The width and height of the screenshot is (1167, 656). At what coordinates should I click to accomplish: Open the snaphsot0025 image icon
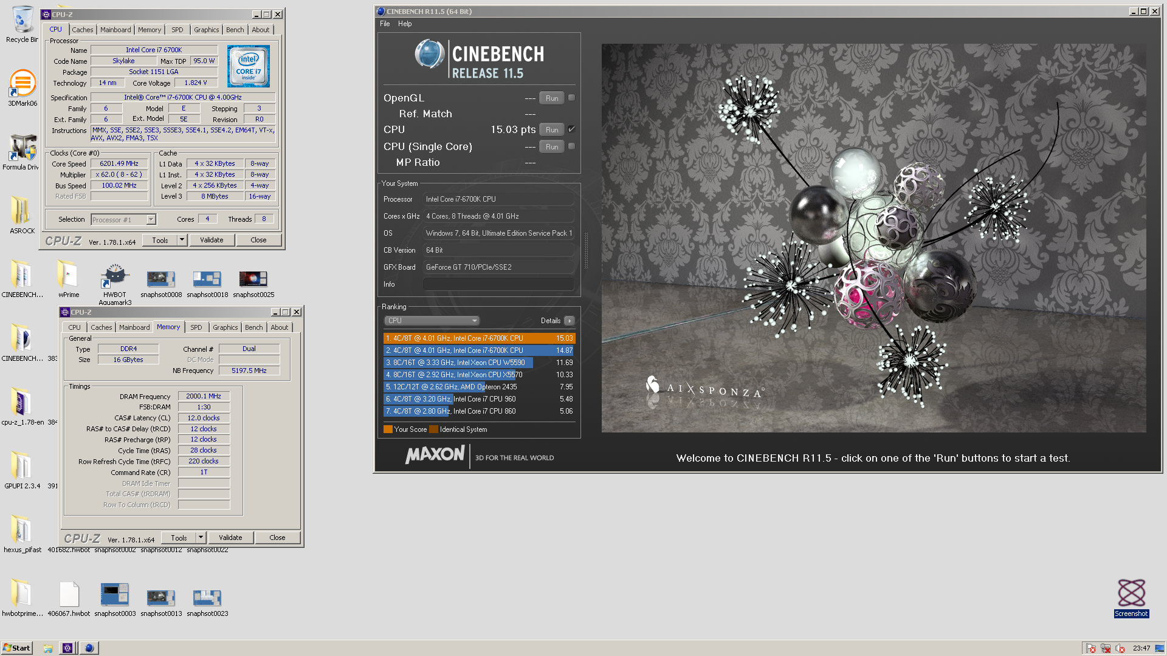253,279
